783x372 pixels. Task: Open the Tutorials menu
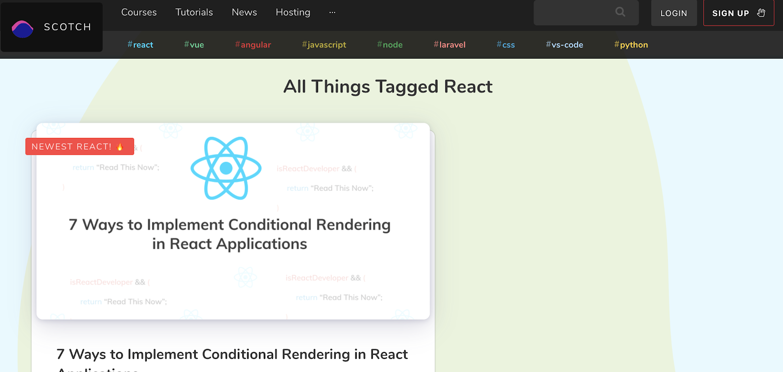[194, 12]
